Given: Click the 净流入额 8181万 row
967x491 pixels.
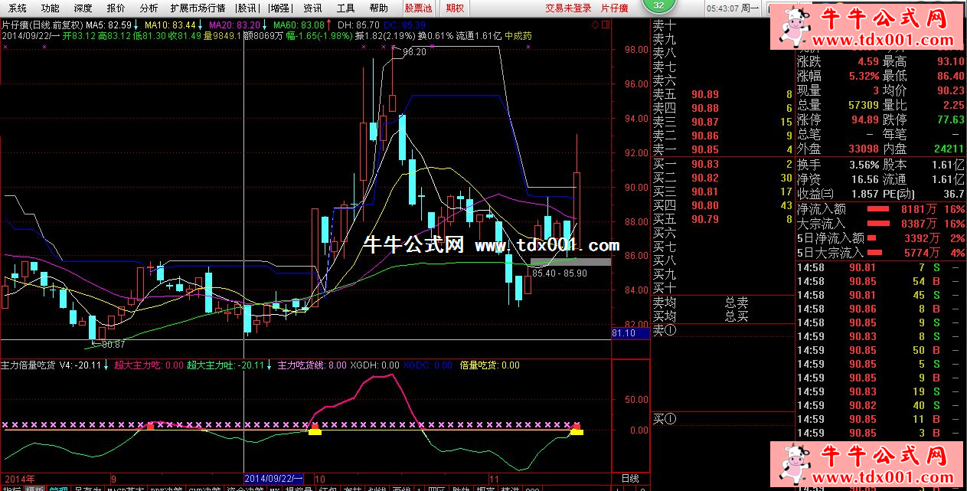Looking at the screenshot, I should [881, 208].
